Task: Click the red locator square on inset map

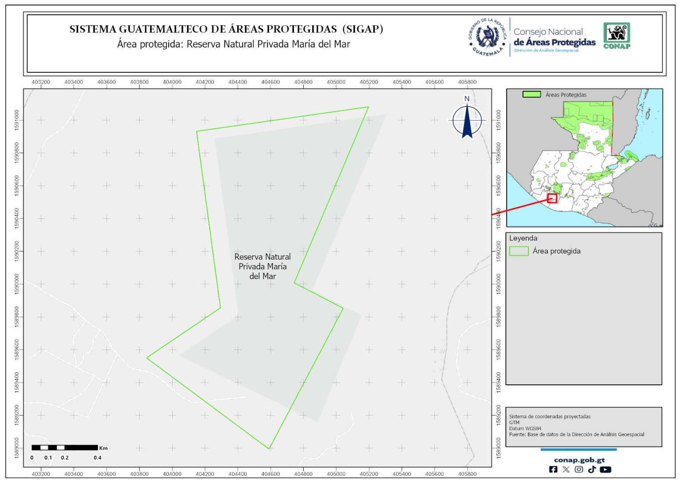Action: [x=552, y=198]
